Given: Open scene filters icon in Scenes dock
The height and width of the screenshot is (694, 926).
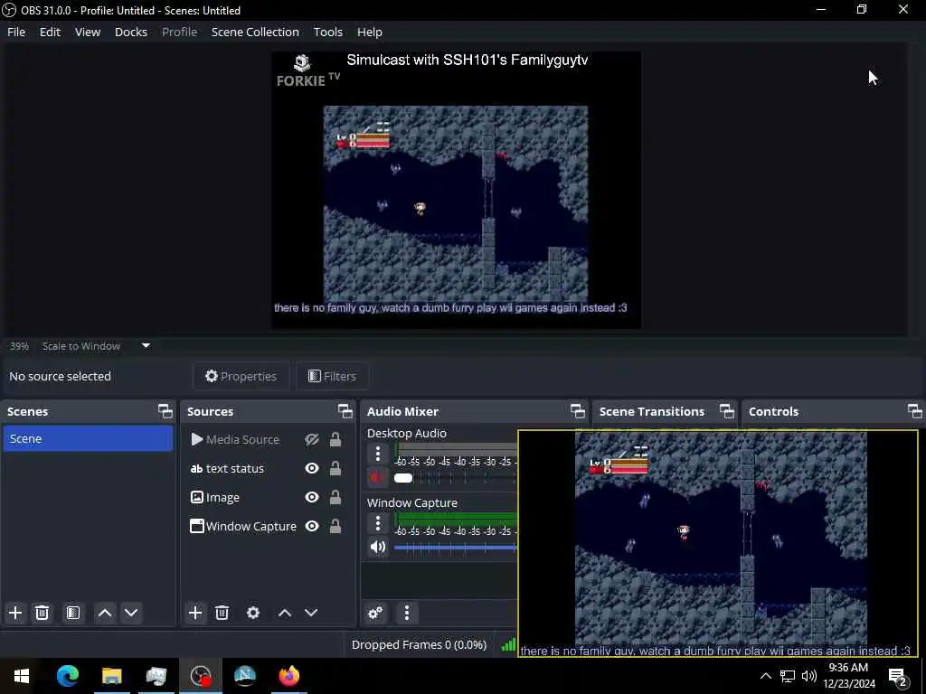Looking at the screenshot, I should tap(73, 613).
